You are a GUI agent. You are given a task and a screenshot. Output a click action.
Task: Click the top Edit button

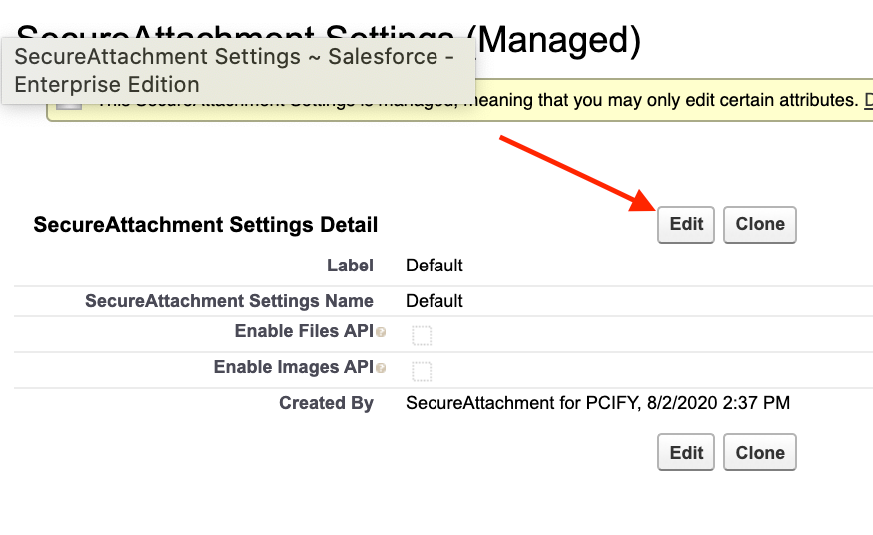[686, 225]
